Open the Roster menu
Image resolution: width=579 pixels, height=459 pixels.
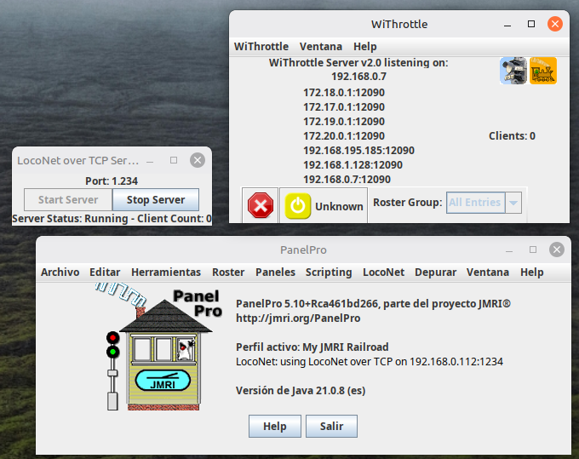pyautogui.click(x=228, y=273)
